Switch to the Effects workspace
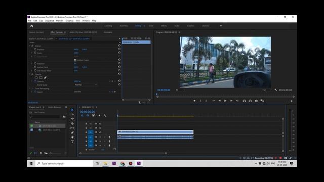Image resolution: width=324 pixels, height=182 pixels. [164, 26]
